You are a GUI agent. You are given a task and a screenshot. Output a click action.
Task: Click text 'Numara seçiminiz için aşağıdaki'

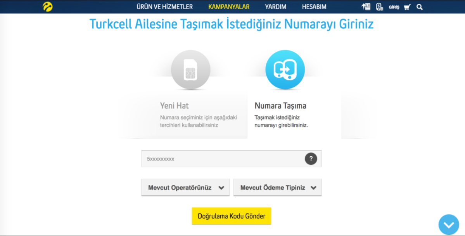(x=199, y=117)
